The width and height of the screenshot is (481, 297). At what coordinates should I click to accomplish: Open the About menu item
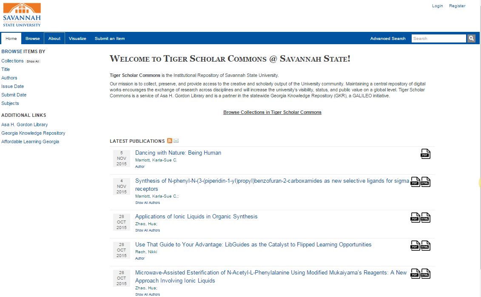(54, 39)
